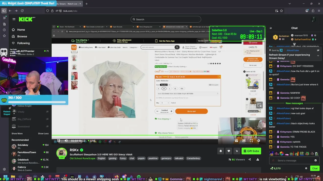Click the Kick search field
The width and height of the screenshot is (323, 181).
point(166,19)
